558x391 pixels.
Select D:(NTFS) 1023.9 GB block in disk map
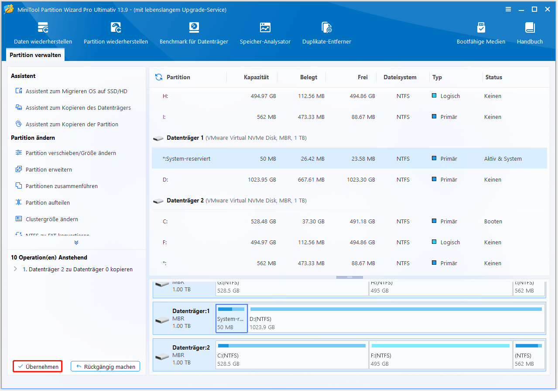coord(396,319)
